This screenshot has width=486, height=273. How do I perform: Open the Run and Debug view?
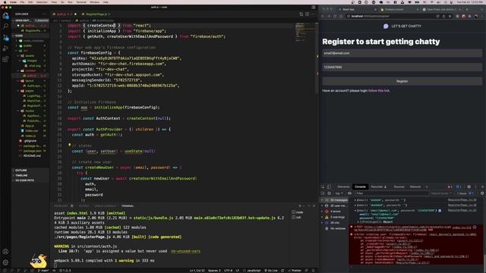pyautogui.click(x=5, y=49)
